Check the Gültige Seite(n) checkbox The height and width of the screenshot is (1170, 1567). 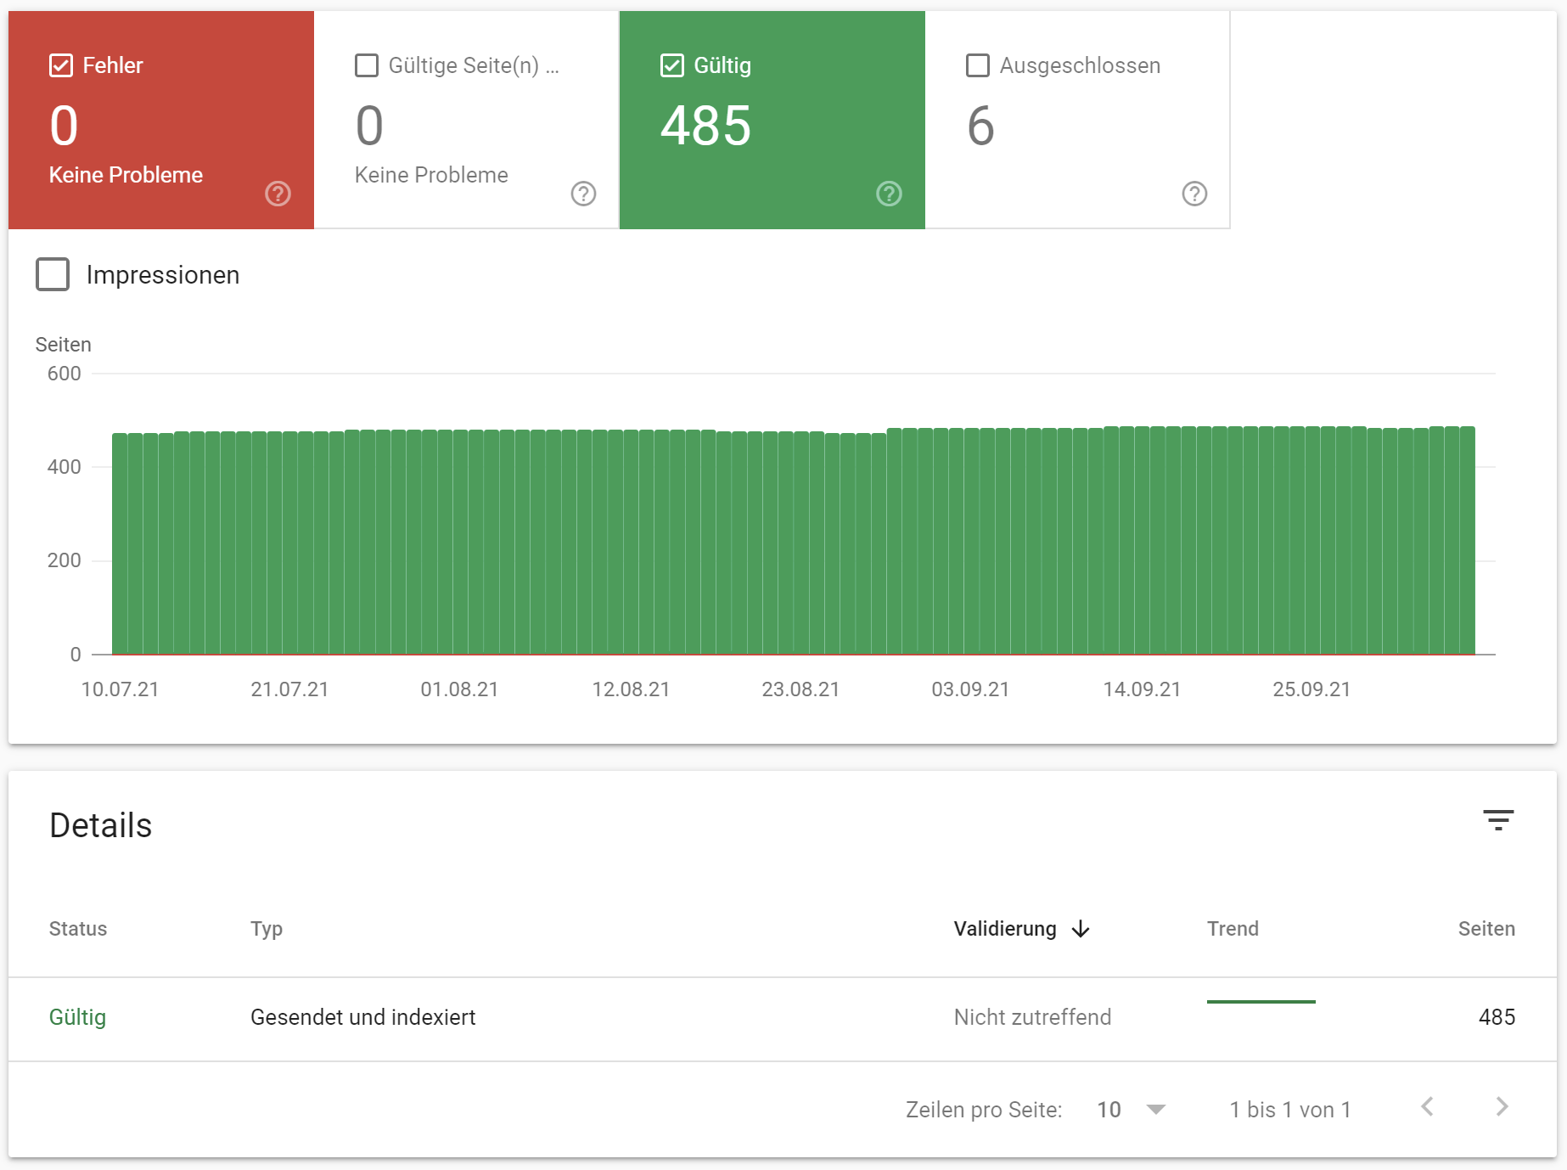366,65
